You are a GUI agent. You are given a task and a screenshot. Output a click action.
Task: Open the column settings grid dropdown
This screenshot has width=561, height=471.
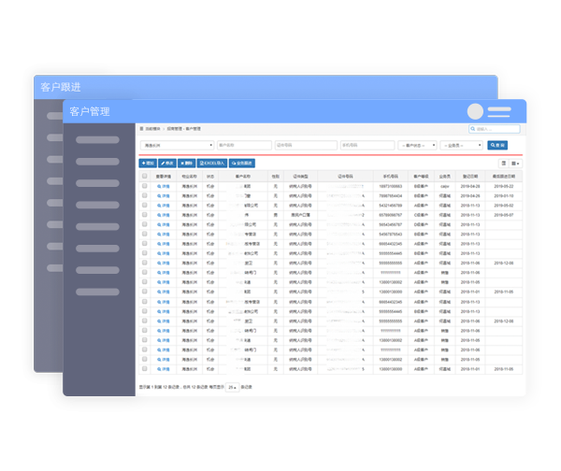pyautogui.click(x=515, y=163)
